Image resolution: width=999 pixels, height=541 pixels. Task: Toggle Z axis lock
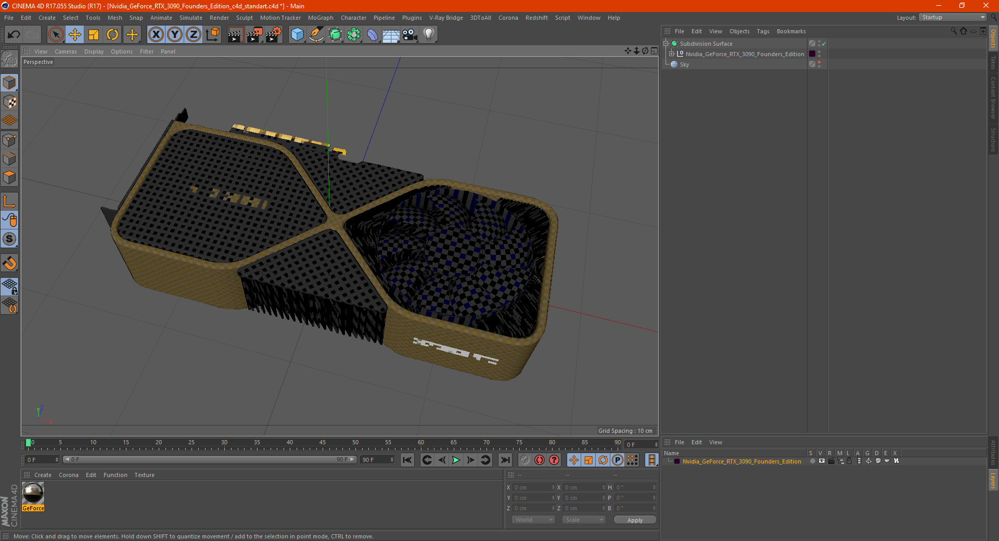[x=194, y=35]
